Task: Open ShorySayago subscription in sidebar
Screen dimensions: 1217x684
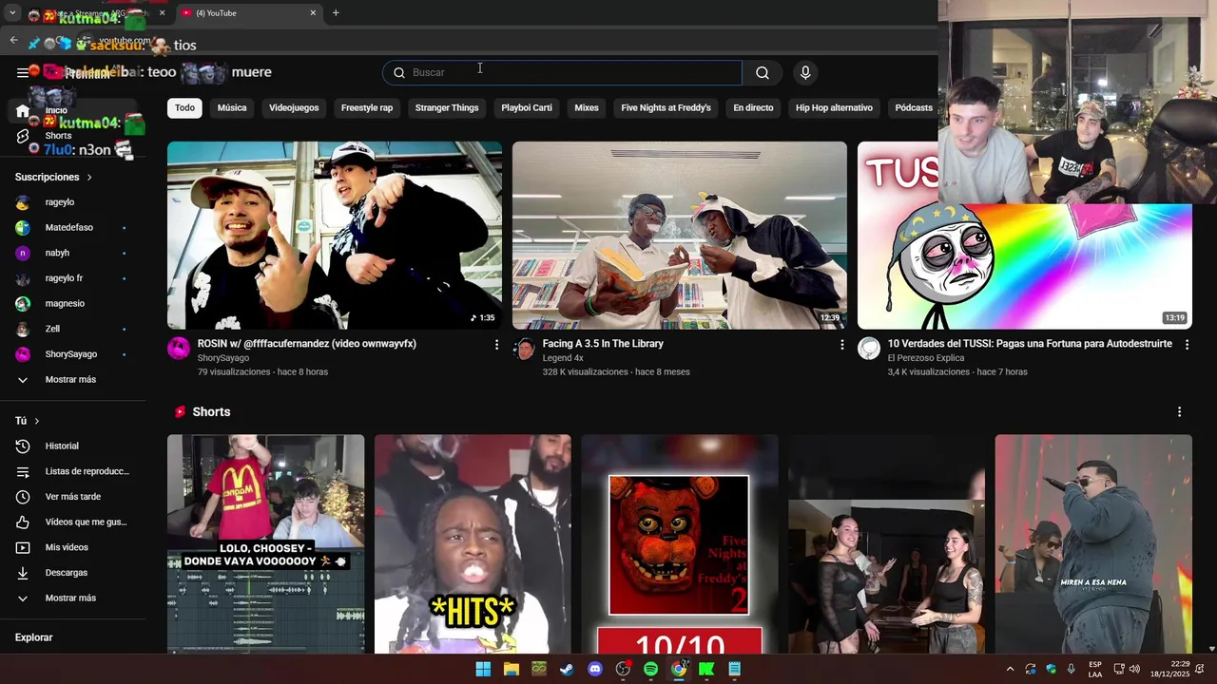Action: (x=72, y=354)
